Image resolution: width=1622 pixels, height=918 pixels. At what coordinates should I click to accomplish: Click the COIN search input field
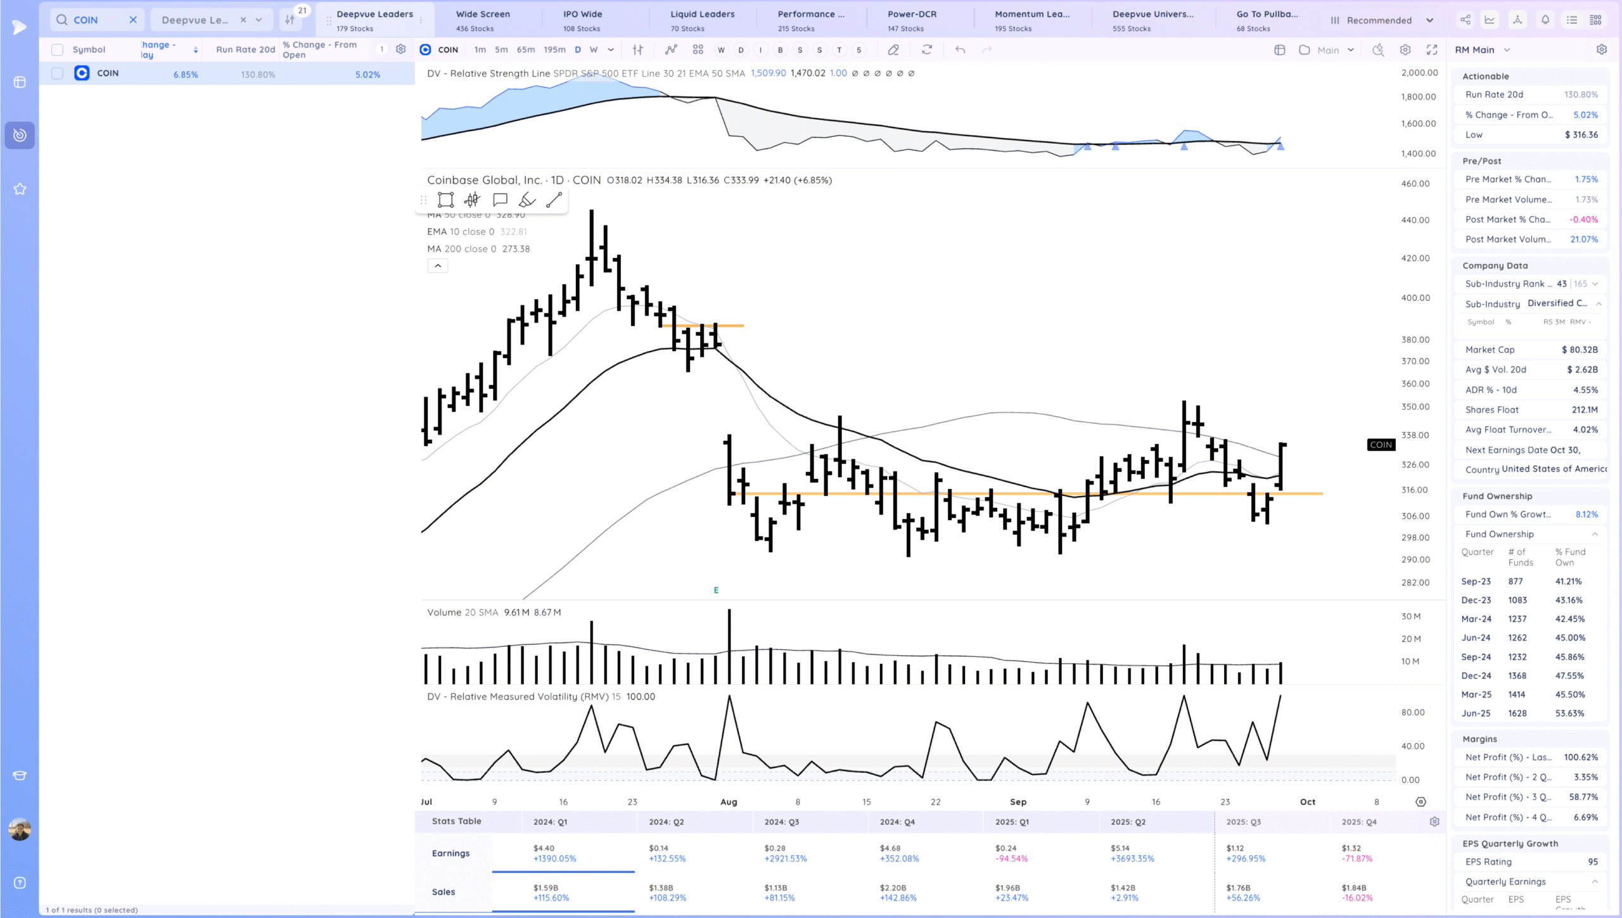click(x=97, y=20)
